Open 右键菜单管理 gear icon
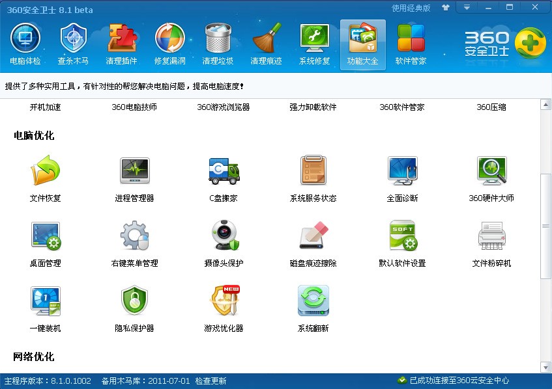The height and width of the screenshot is (389, 552). pos(134,243)
